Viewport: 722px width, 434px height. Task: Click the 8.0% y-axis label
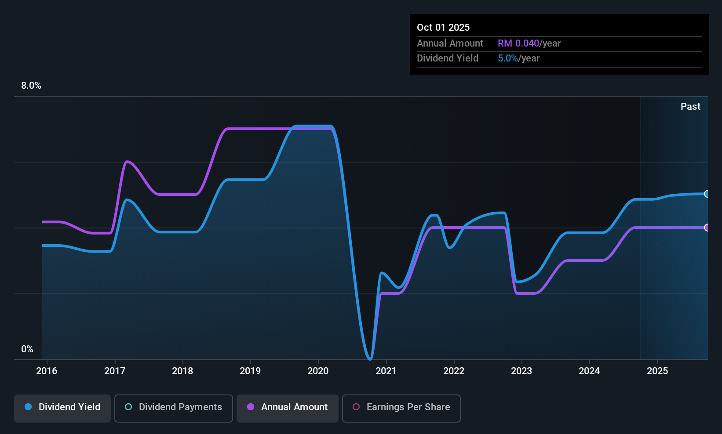coord(31,86)
